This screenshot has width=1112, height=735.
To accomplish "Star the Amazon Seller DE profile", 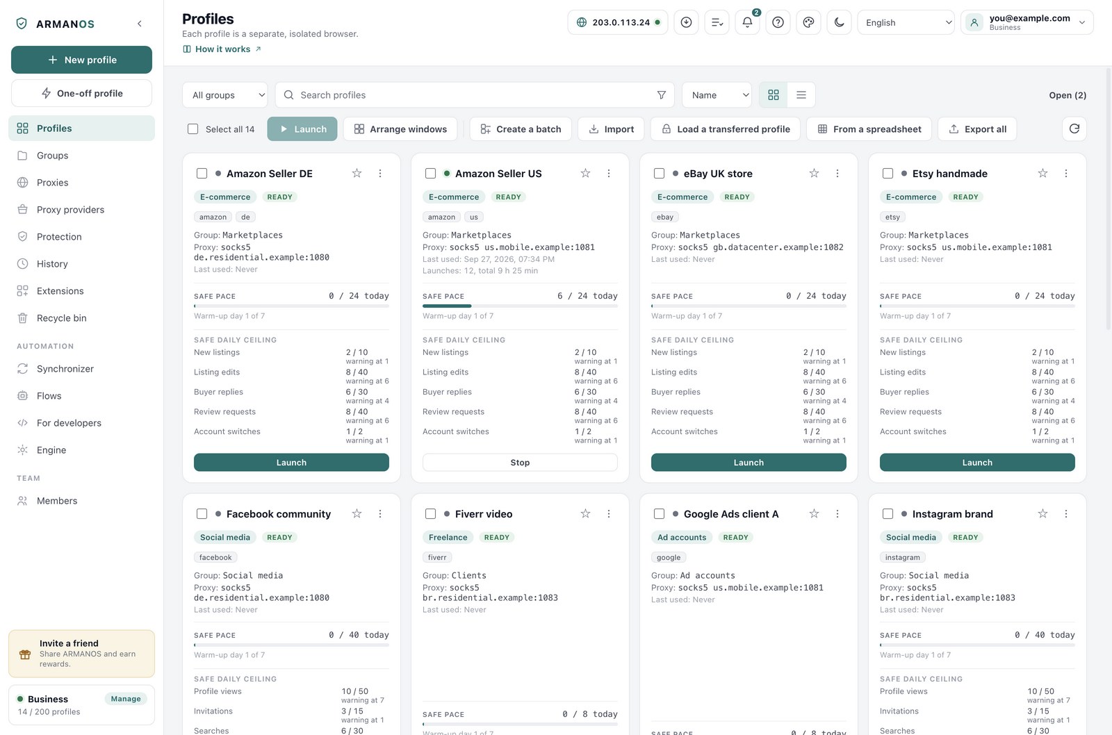I will click(x=357, y=173).
